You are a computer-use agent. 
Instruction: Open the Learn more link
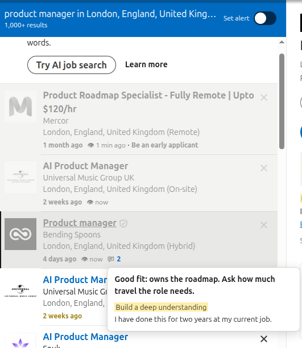click(146, 64)
